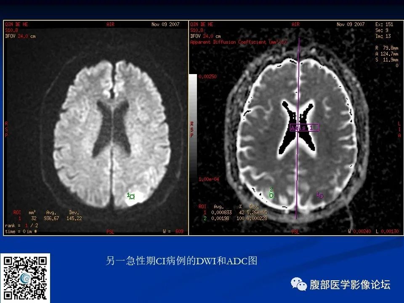Click the grayscale intensity bar beside ADC map
This screenshot has height=303, width=404.
tap(193, 126)
